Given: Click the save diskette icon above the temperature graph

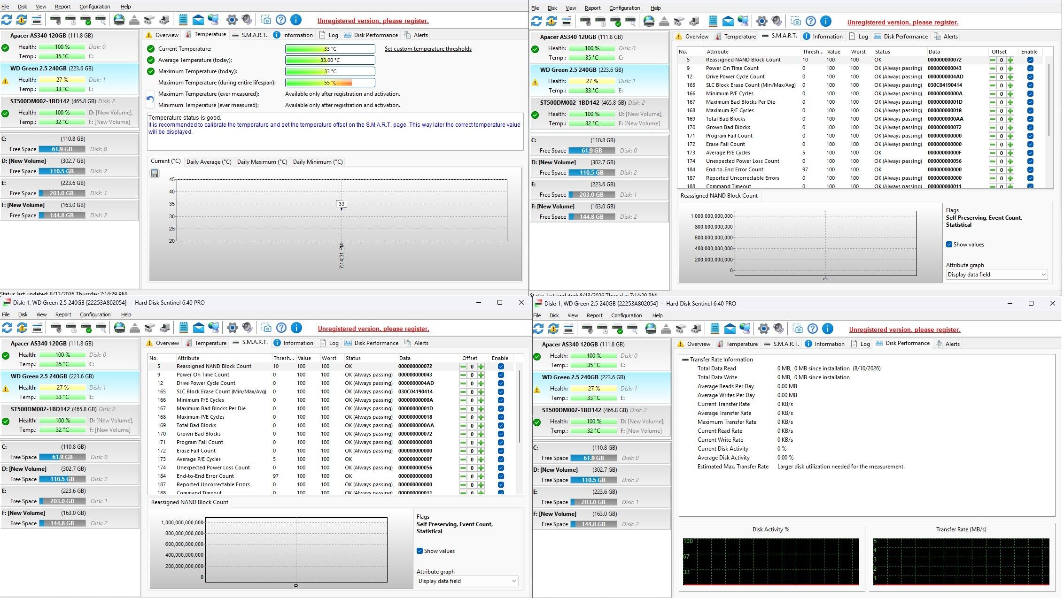Looking at the screenshot, I should click(x=155, y=173).
